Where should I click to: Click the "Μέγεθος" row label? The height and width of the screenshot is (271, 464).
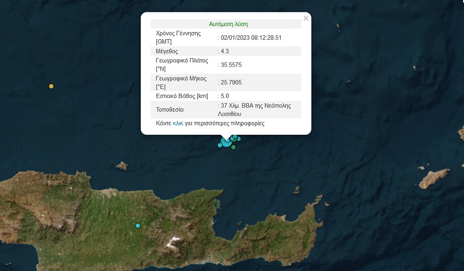[x=167, y=51]
